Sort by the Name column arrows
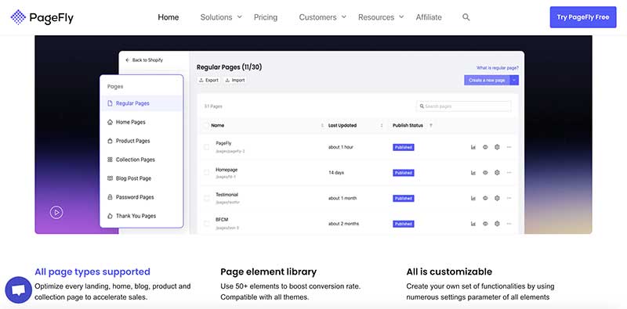 pyautogui.click(x=322, y=126)
